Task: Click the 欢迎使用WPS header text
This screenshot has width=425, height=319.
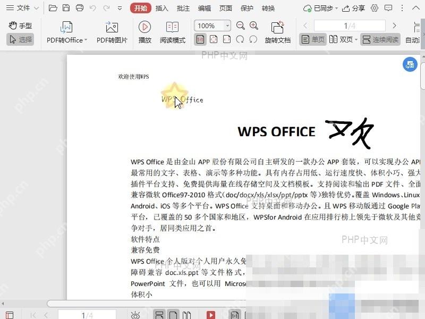Action: point(133,77)
